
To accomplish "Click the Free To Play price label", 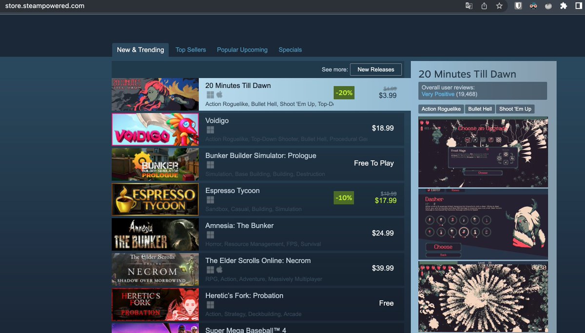I will coord(374,163).
